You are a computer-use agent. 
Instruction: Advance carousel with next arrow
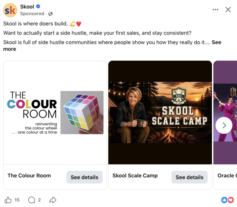(224, 125)
